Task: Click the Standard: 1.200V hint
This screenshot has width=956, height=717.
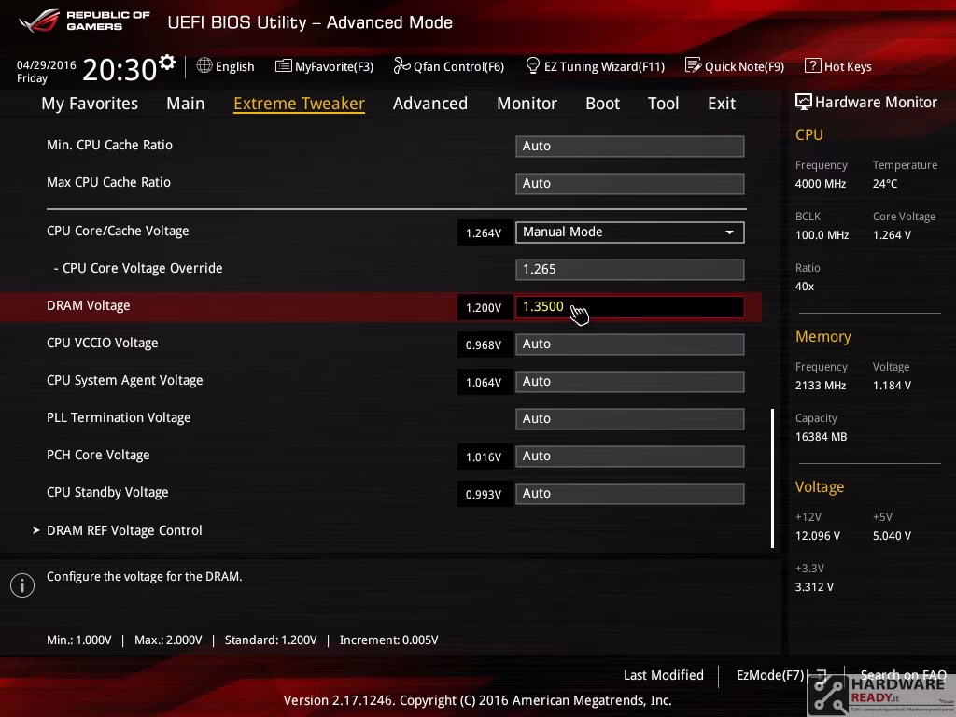Action: point(271,640)
